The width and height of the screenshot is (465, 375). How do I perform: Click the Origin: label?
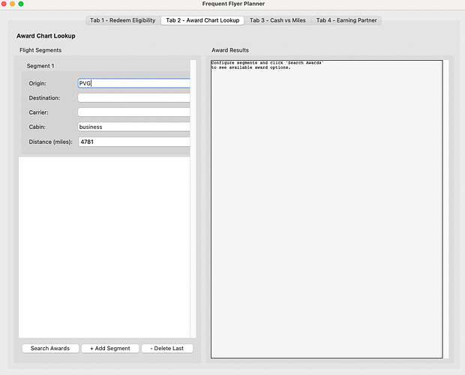37,83
